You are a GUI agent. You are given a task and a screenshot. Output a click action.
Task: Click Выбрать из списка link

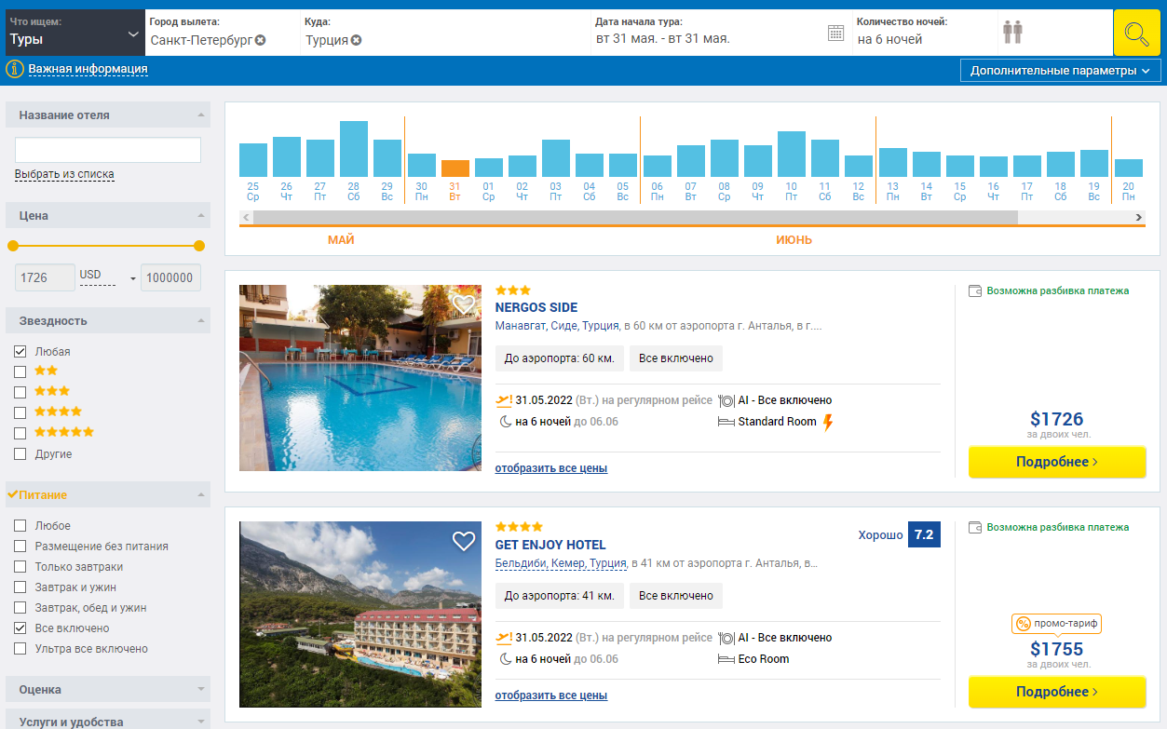pos(64,174)
